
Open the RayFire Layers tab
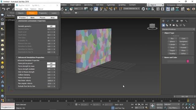click(54, 13)
